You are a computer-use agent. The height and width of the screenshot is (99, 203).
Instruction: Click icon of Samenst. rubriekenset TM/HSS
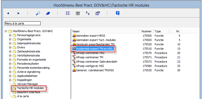point(74,70)
